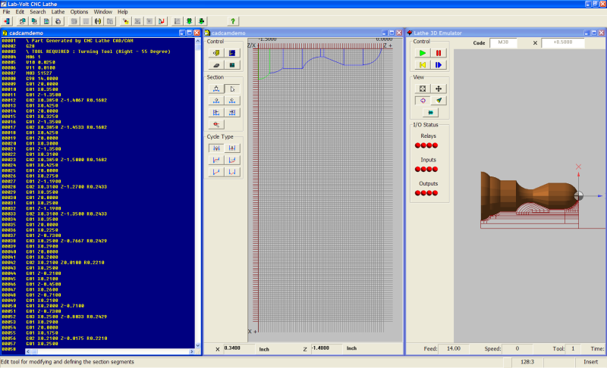Open the Options menu
Image resolution: width=607 pixels, height=368 pixels.
click(x=79, y=12)
